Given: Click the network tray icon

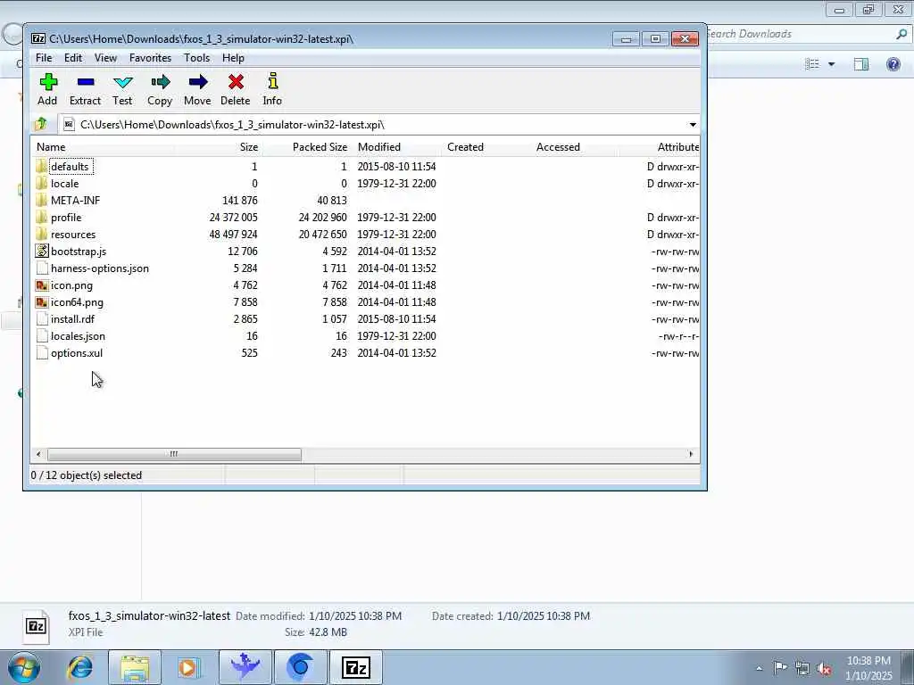Looking at the screenshot, I should (x=802, y=668).
